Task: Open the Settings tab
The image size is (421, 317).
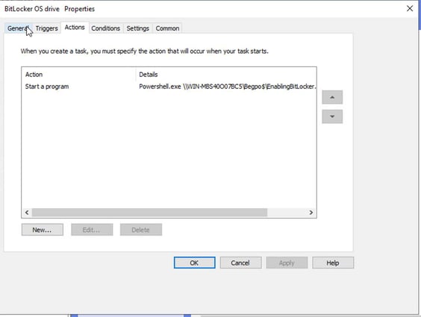Action: (x=138, y=28)
